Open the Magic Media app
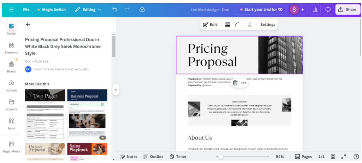Viewport: 362px width, 163px height. point(11,147)
